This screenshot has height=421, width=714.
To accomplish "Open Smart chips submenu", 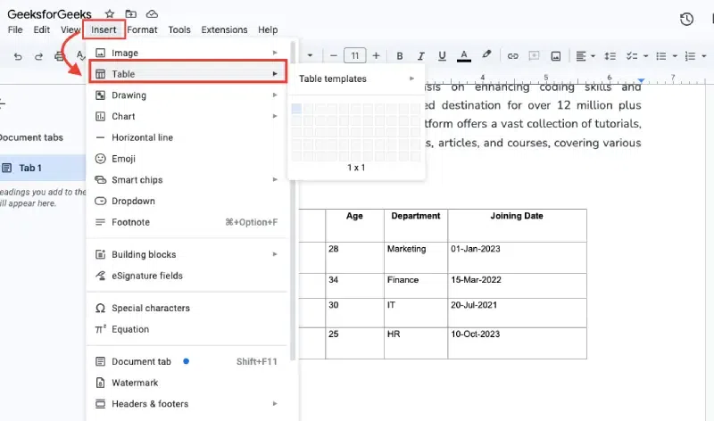I will pos(187,180).
